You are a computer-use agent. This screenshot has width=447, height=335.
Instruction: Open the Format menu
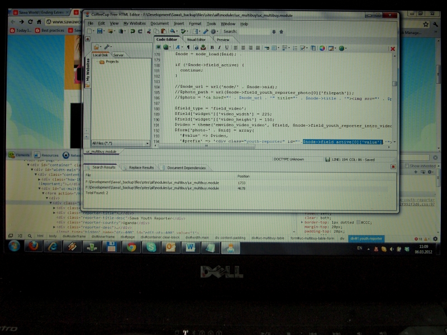pyautogui.click(x=195, y=24)
